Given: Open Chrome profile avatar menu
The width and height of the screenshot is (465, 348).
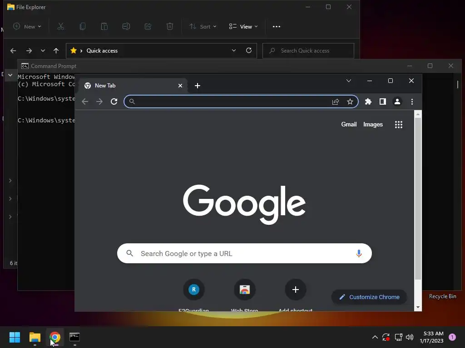Looking at the screenshot, I should 397,101.
